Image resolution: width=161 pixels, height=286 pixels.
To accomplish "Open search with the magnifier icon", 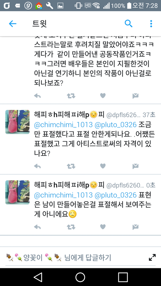I will [x=128, y=24].
